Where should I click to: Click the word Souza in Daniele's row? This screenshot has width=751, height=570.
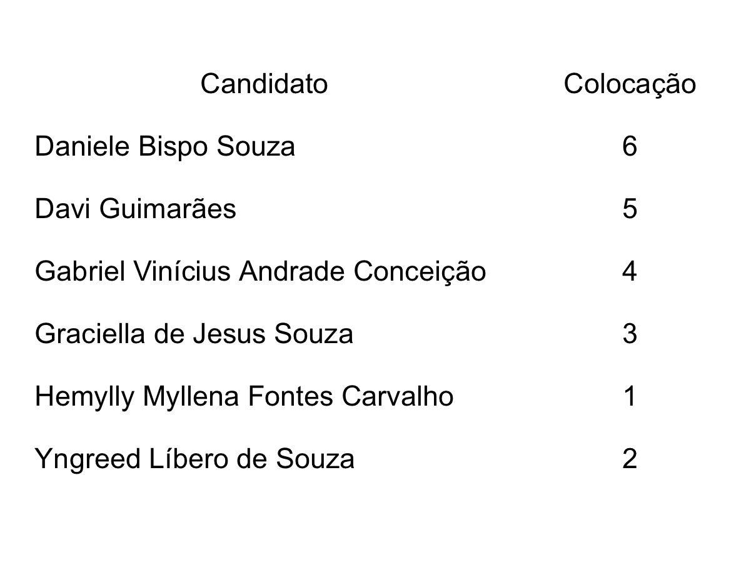(255, 147)
